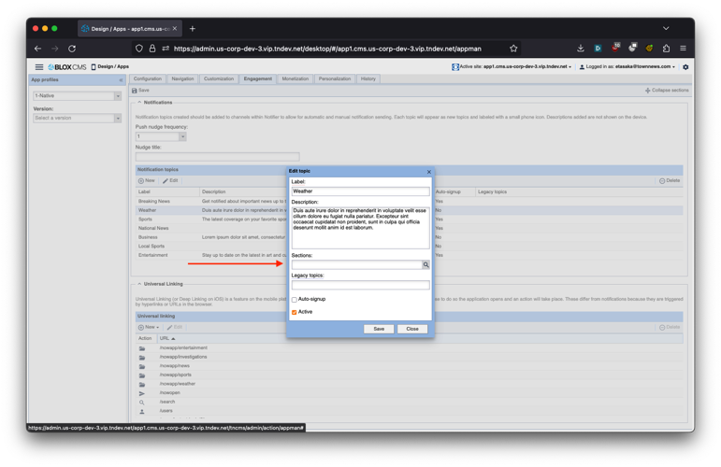Switch to the Monetization tab

[x=295, y=79]
